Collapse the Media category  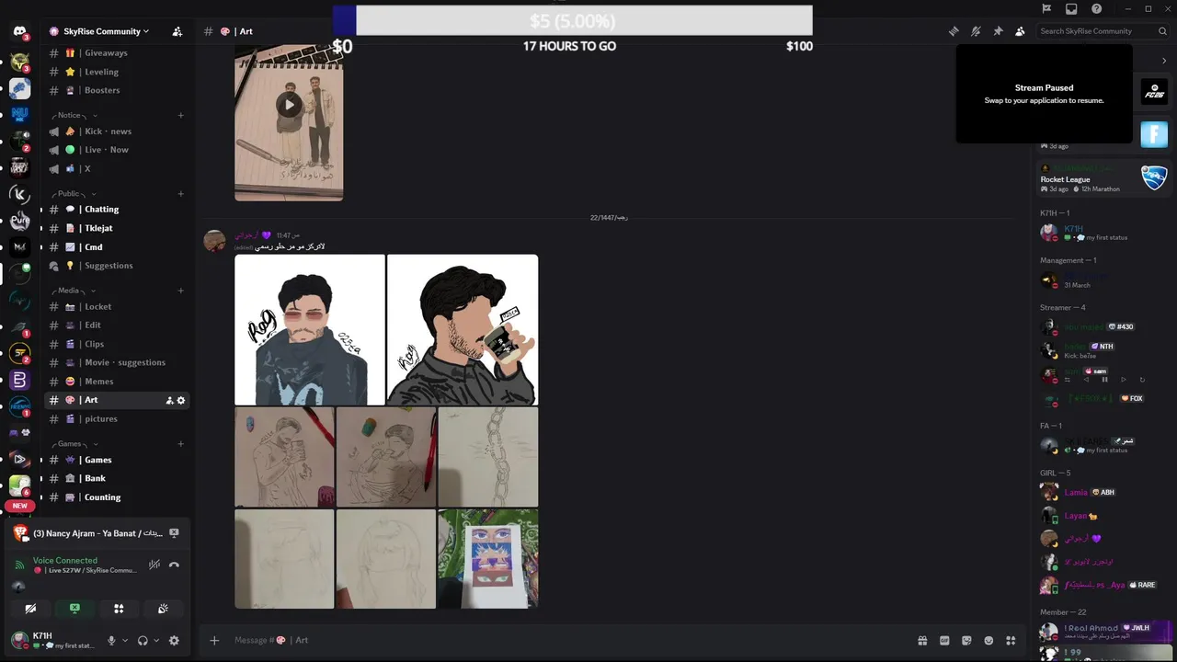tap(74, 291)
